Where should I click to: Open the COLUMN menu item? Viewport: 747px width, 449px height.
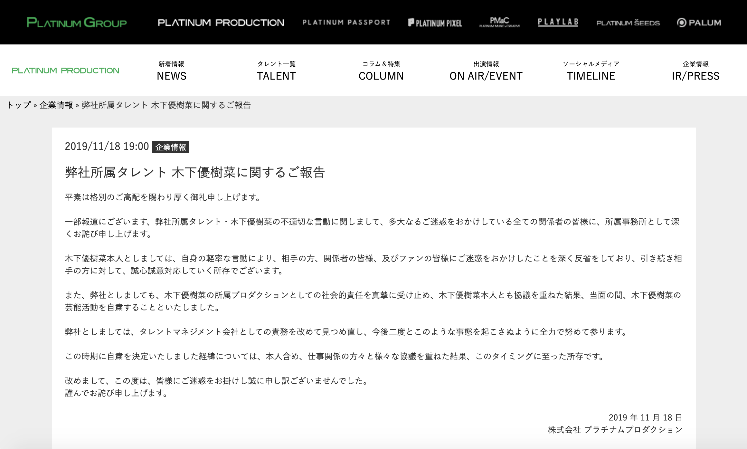pyautogui.click(x=381, y=71)
